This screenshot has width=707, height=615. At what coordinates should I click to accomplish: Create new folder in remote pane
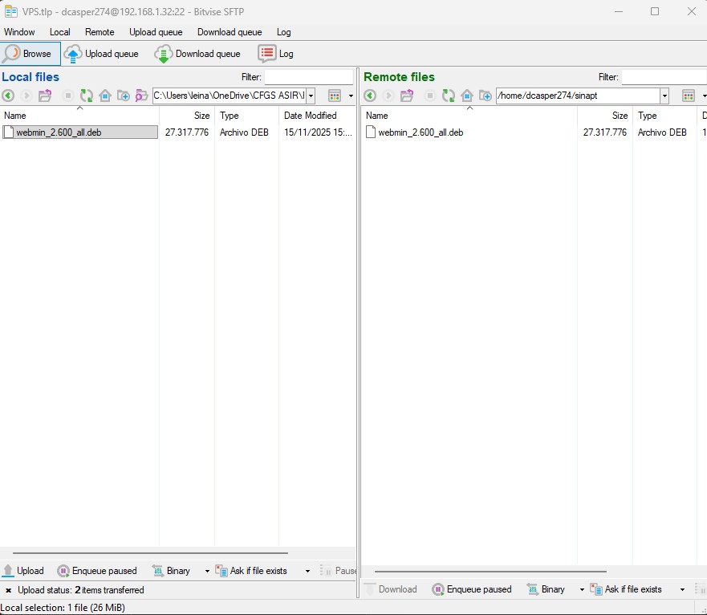(485, 96)
